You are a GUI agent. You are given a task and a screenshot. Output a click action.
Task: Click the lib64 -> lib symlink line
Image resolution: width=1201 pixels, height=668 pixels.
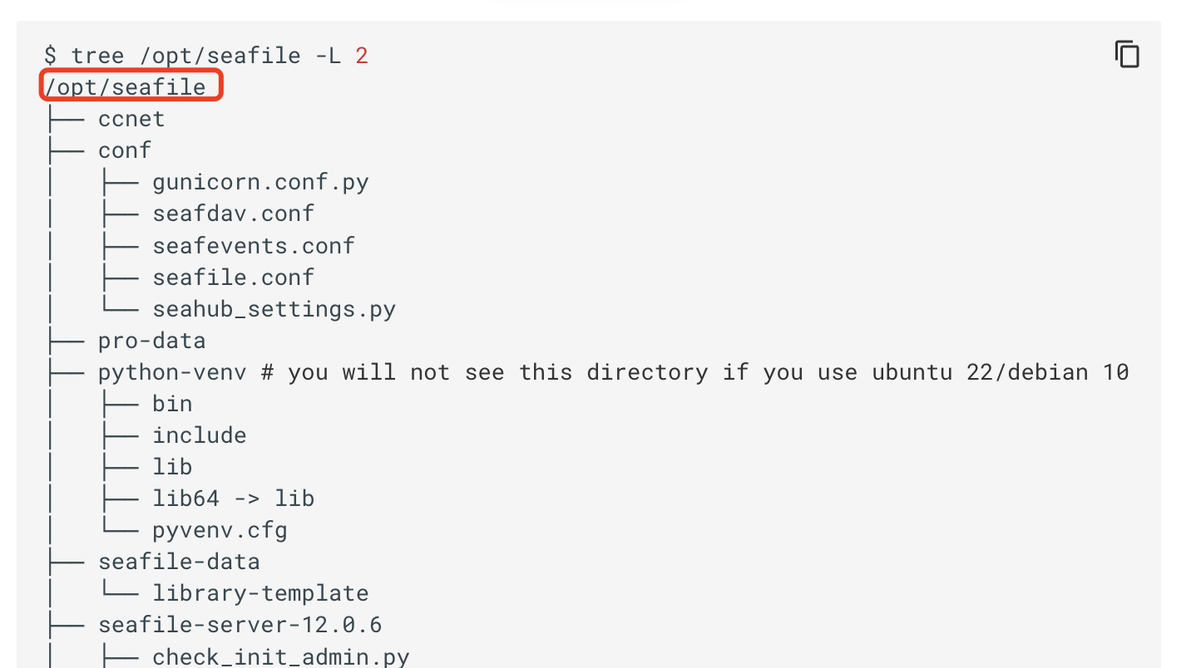pyautogui.click(x=233, y=499)
